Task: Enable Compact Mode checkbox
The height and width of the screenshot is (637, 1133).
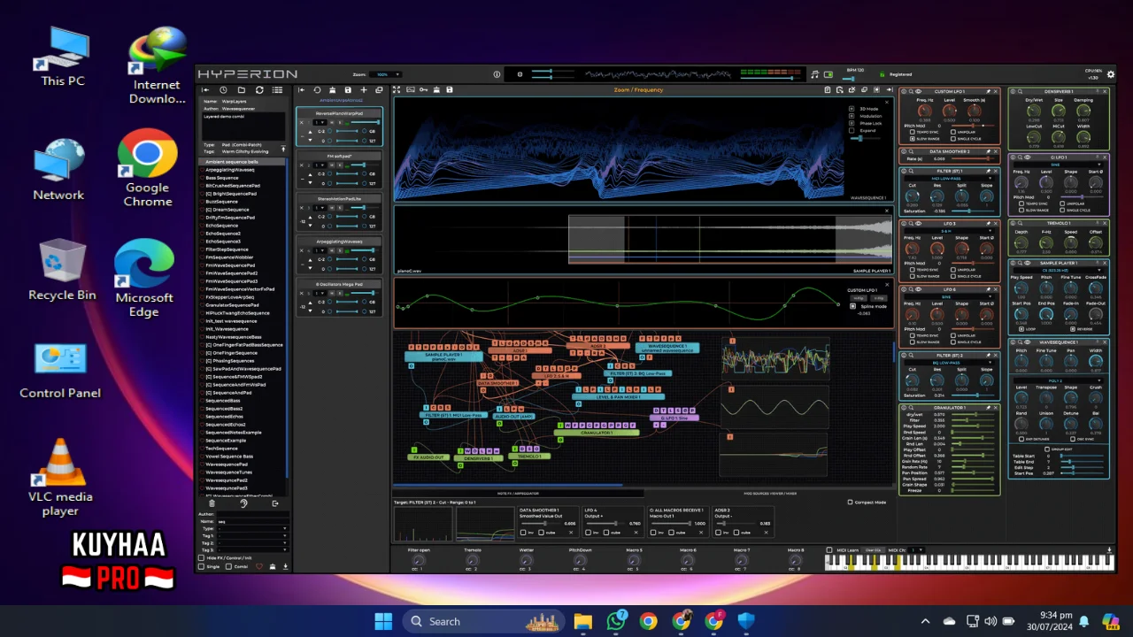Action: pyautogui.click(x=850, y=502)
